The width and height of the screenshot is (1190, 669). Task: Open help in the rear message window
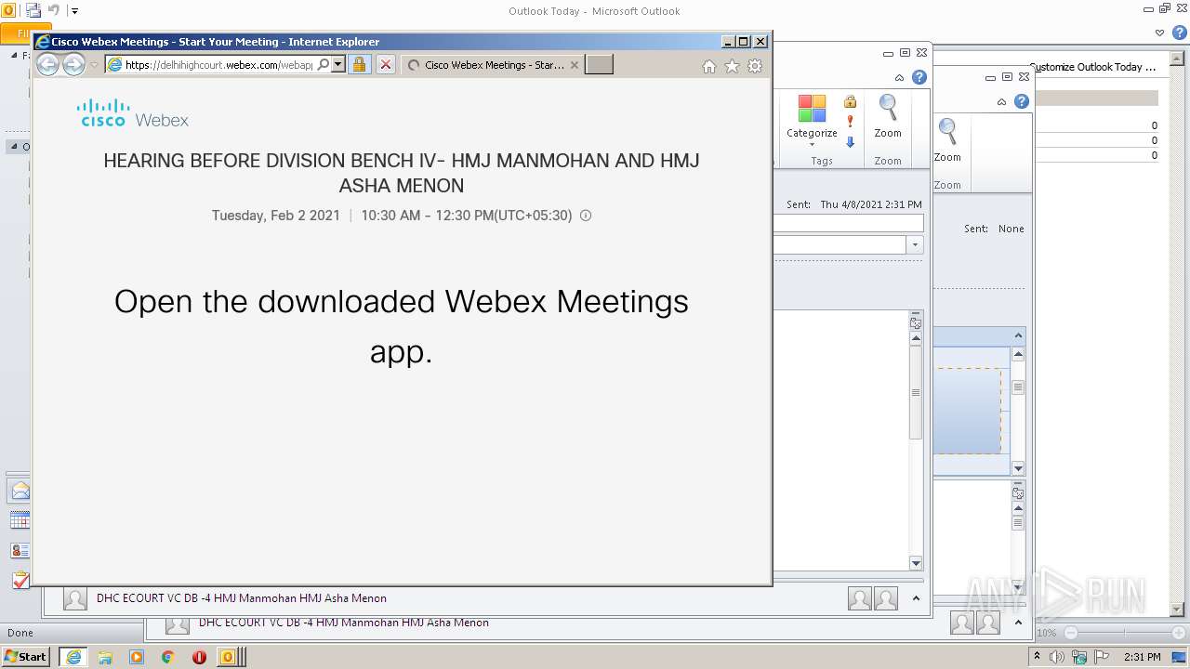point(1022,101)
